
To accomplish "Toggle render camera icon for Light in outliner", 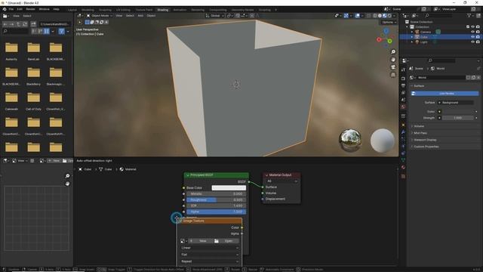I will [478, 42].
